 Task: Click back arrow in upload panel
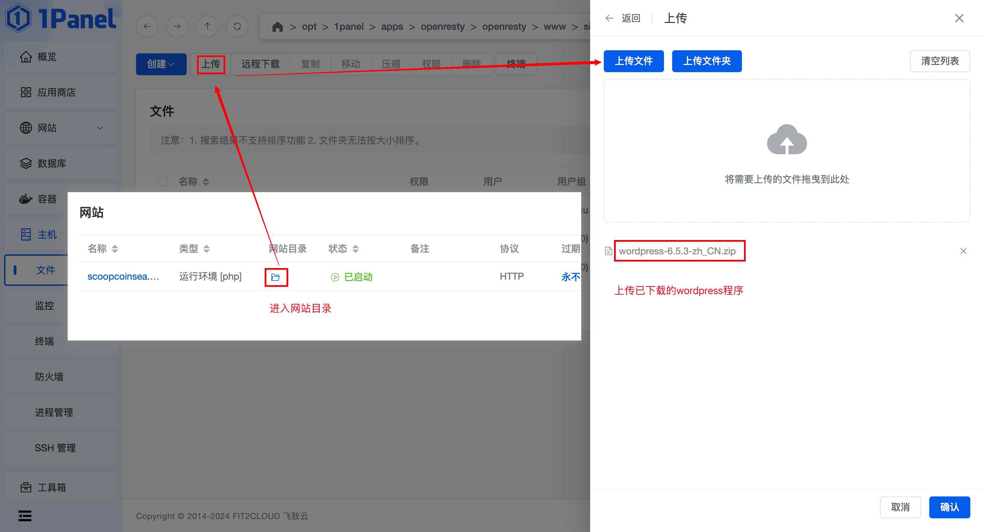609,18
